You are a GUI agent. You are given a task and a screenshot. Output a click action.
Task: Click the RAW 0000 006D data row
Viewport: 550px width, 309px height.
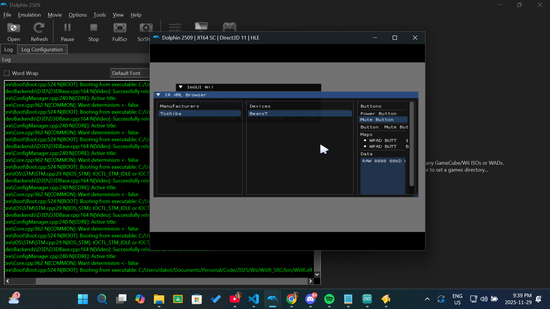tap(383, 161)
